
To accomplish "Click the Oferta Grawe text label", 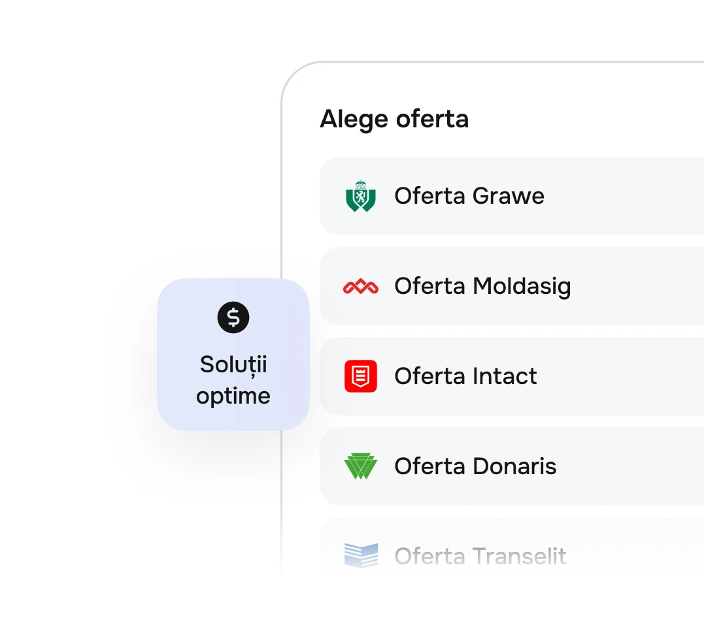I will pyautogui.click(x=469, y=196).
